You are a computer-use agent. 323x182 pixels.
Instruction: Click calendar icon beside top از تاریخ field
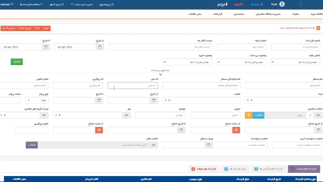100,47
